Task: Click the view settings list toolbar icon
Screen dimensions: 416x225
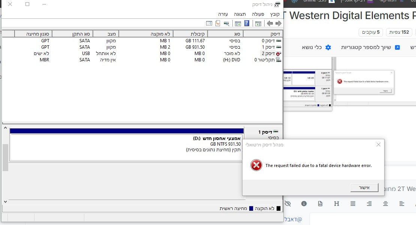Action: [209, 23]
